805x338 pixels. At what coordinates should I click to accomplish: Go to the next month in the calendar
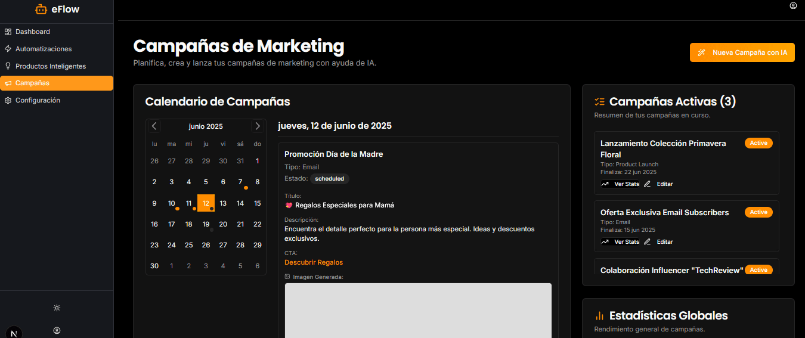258,126
